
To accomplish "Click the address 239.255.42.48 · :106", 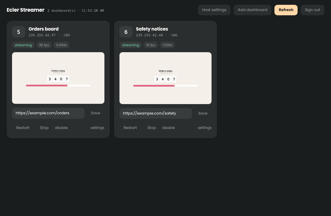I will pos(157,35).
